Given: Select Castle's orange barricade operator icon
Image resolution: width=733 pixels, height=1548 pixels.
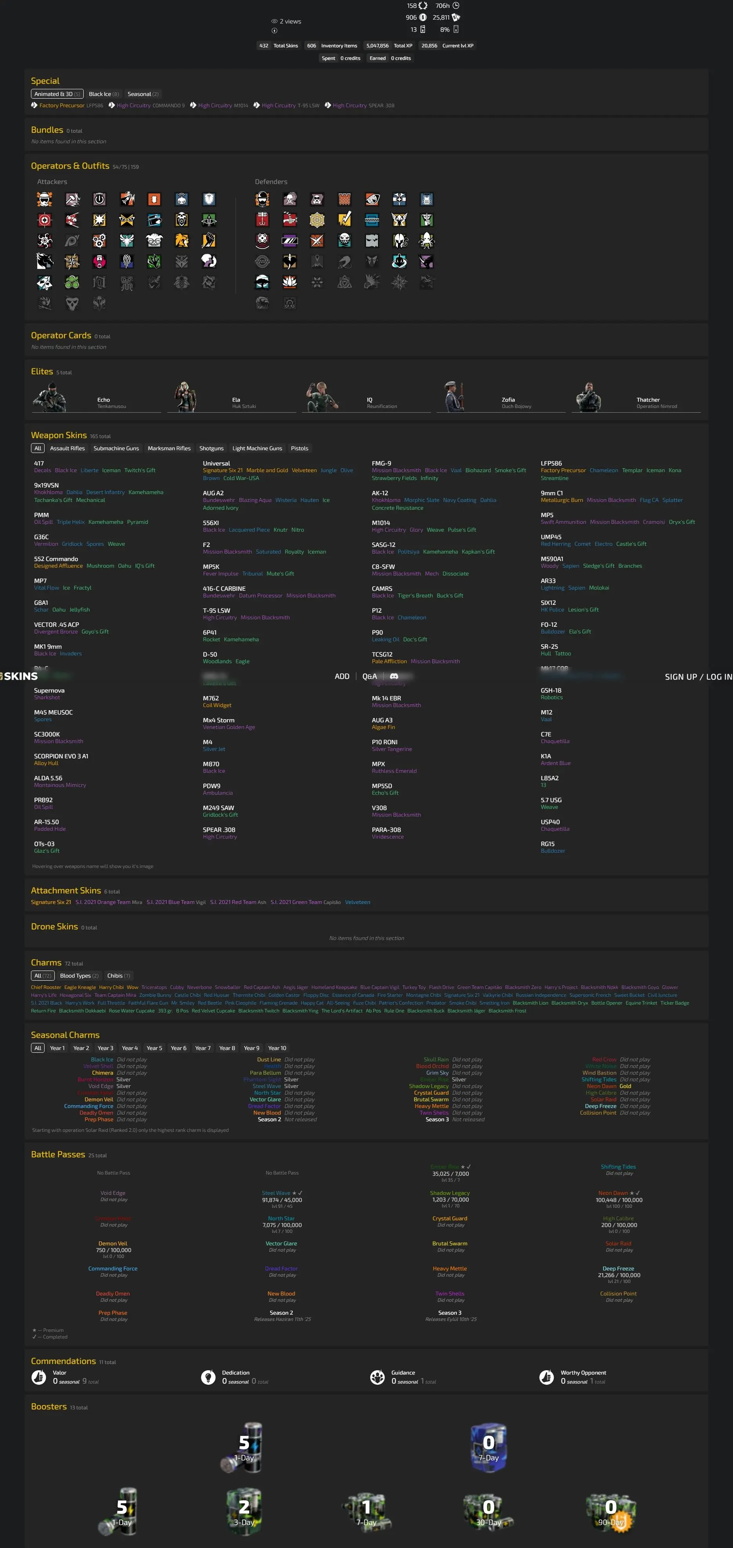Looking at the screenshot, I should pyautogui.click(x=344, y=200).
